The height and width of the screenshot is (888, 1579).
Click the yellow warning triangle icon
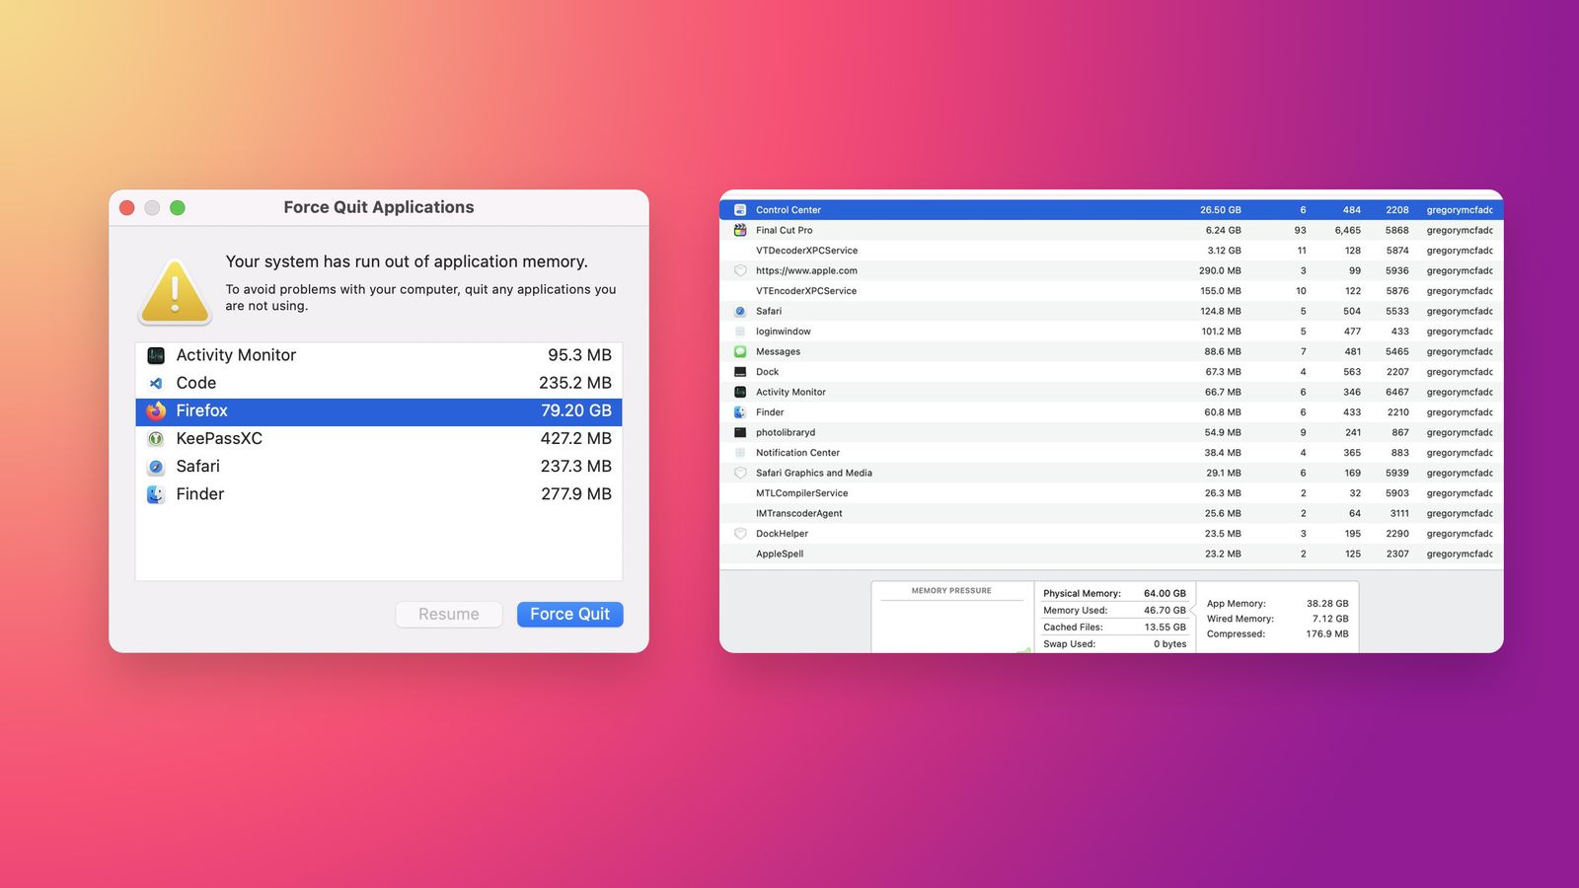[175, 292]
